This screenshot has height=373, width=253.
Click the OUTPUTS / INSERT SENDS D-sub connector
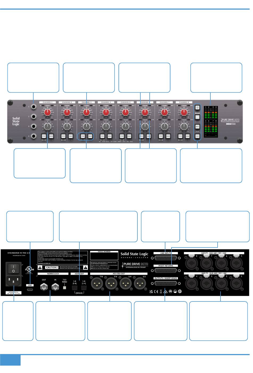tap(165, 283)
